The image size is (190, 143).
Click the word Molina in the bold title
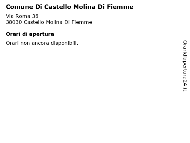coord(84,7)
